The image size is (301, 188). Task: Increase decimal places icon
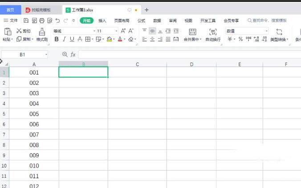coord(256,39)
